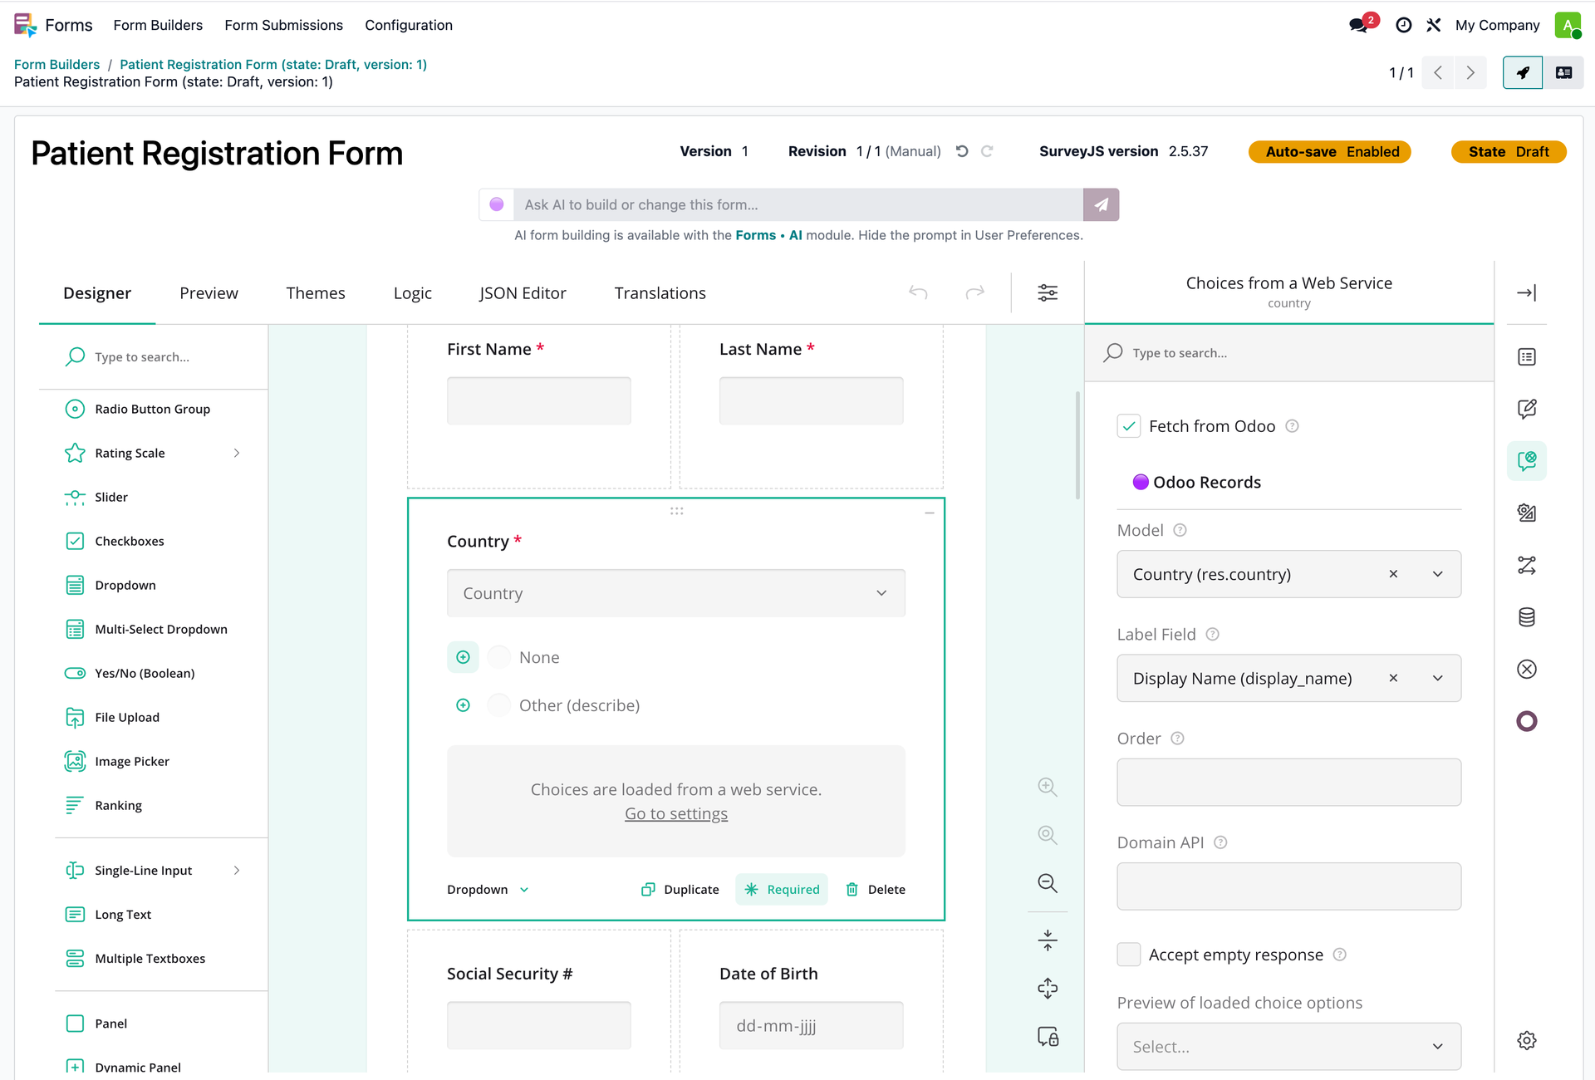
Task: Open the Logic tab
Action: click(x=413, y=292)
